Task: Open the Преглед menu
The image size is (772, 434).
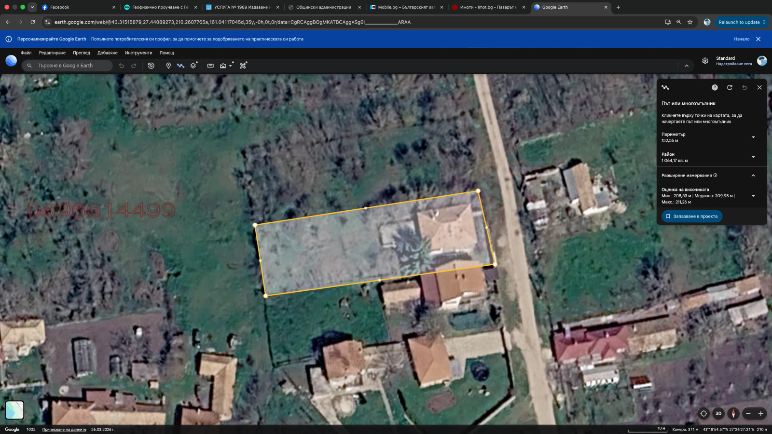Action: 82,53
